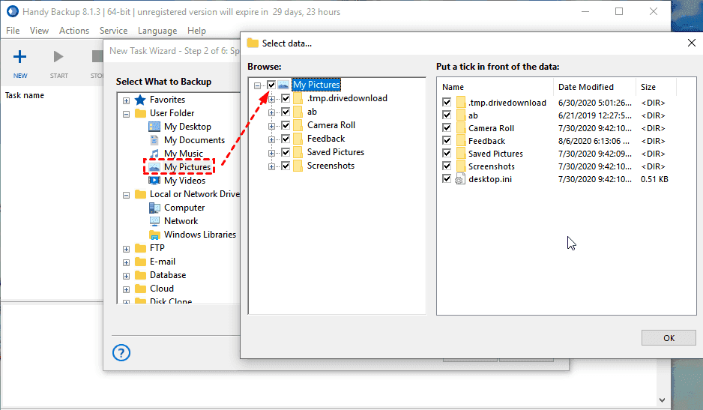Screen dimensions: 703x410
Task: Uncheck My Pictures root checkbox in Browse
Action: [271, 85]
